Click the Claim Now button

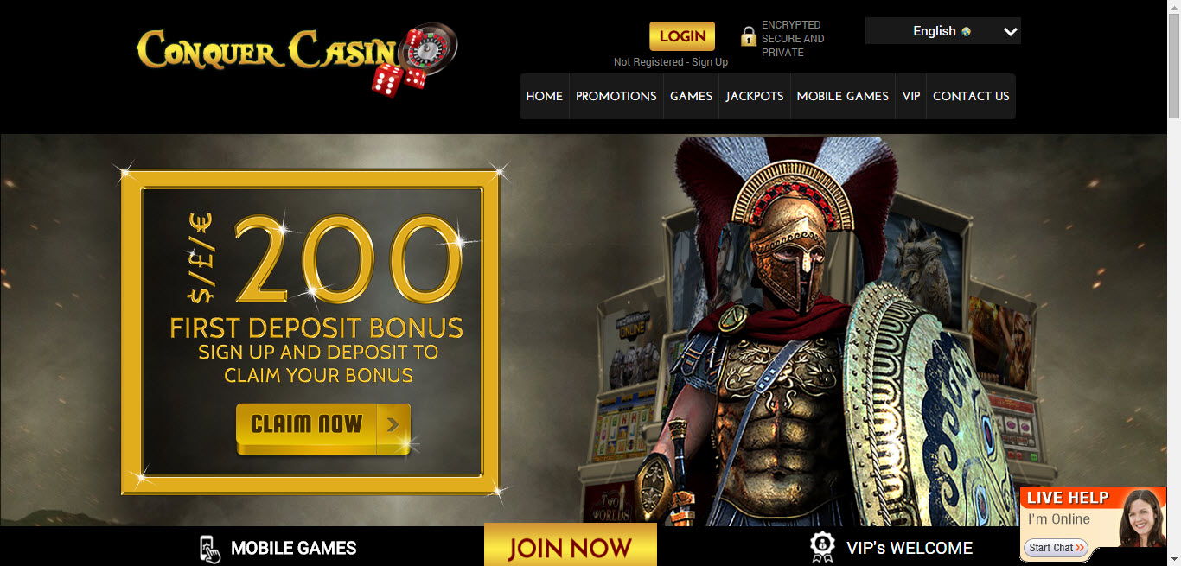coord(323,425)
